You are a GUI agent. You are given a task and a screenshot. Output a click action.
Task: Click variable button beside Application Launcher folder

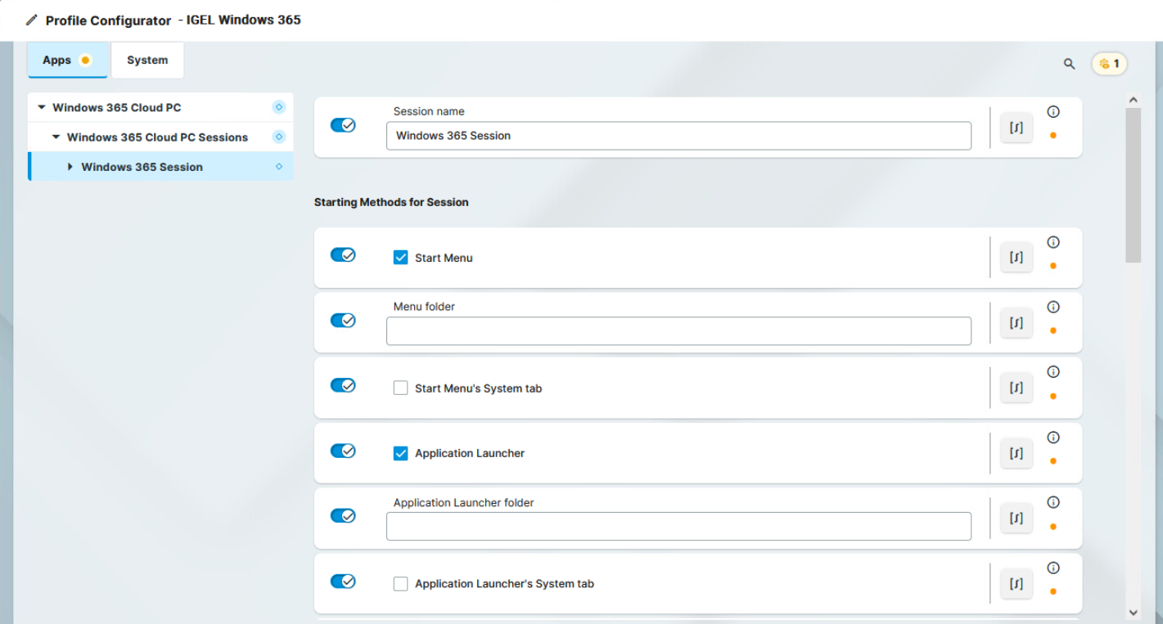(x=1016, y=519)
